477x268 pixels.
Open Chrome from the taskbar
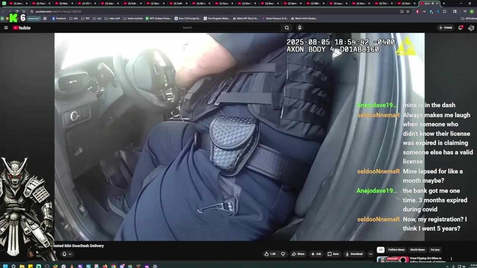(x=113, y=266)
